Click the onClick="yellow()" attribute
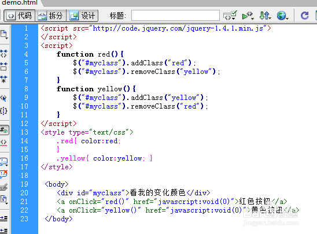 pos(105,210)
